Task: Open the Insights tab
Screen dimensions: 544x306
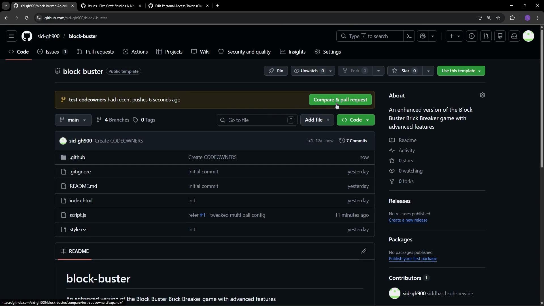Action: 293,52
